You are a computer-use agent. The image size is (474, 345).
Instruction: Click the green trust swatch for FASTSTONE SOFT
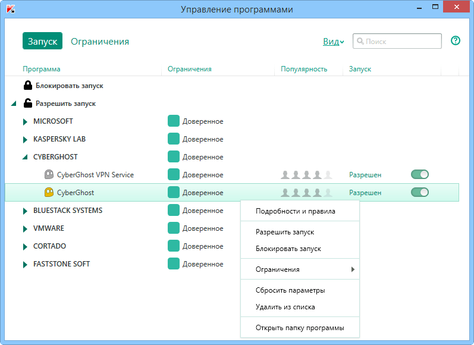[174, 264]
